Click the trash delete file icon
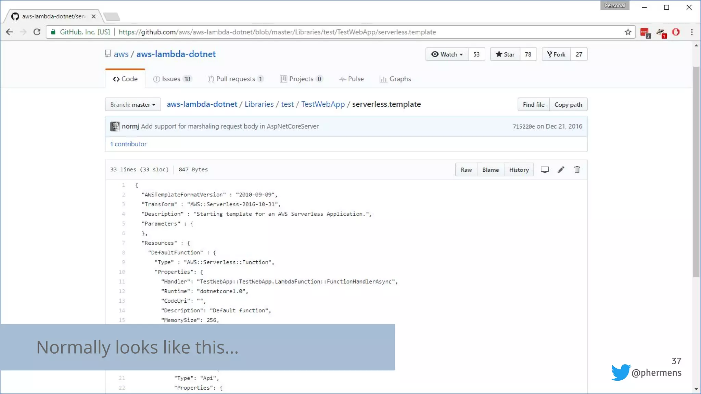 point(577,170)
